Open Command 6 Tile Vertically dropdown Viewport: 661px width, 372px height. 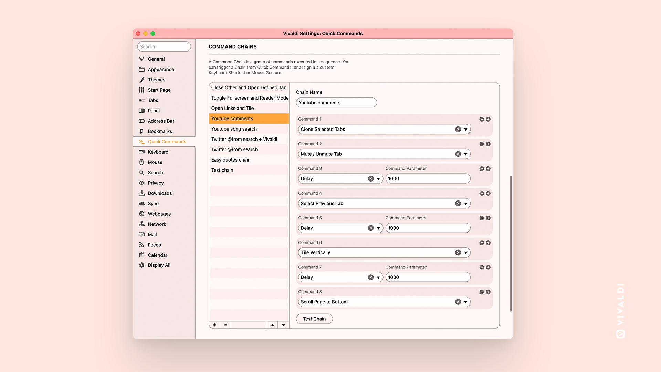[465, 253]
